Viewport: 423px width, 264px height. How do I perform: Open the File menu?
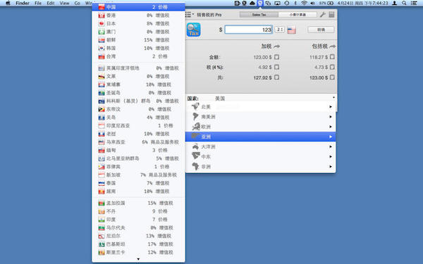38,4
